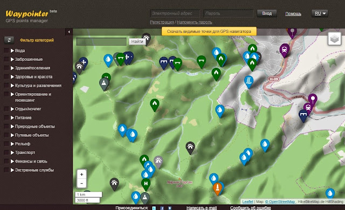Expand the Вода category triangle
The image size is (345, 210).
(12, 51)
